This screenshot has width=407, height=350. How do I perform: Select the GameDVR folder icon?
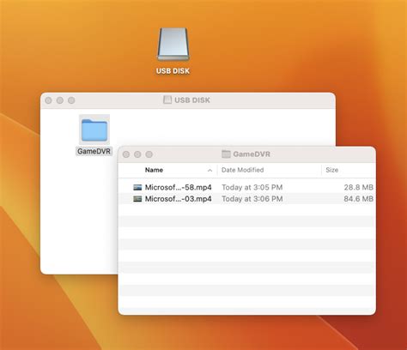click(94, 130)
